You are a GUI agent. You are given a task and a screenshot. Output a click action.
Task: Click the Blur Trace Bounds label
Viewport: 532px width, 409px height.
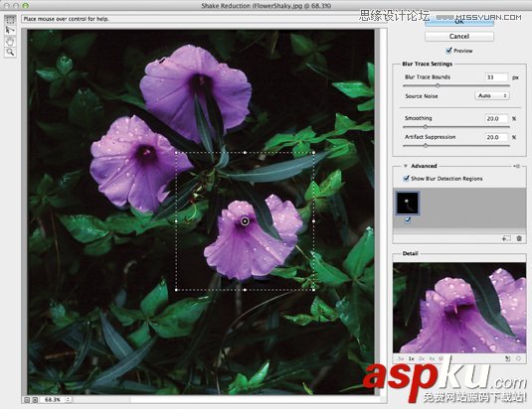[428, 76]
